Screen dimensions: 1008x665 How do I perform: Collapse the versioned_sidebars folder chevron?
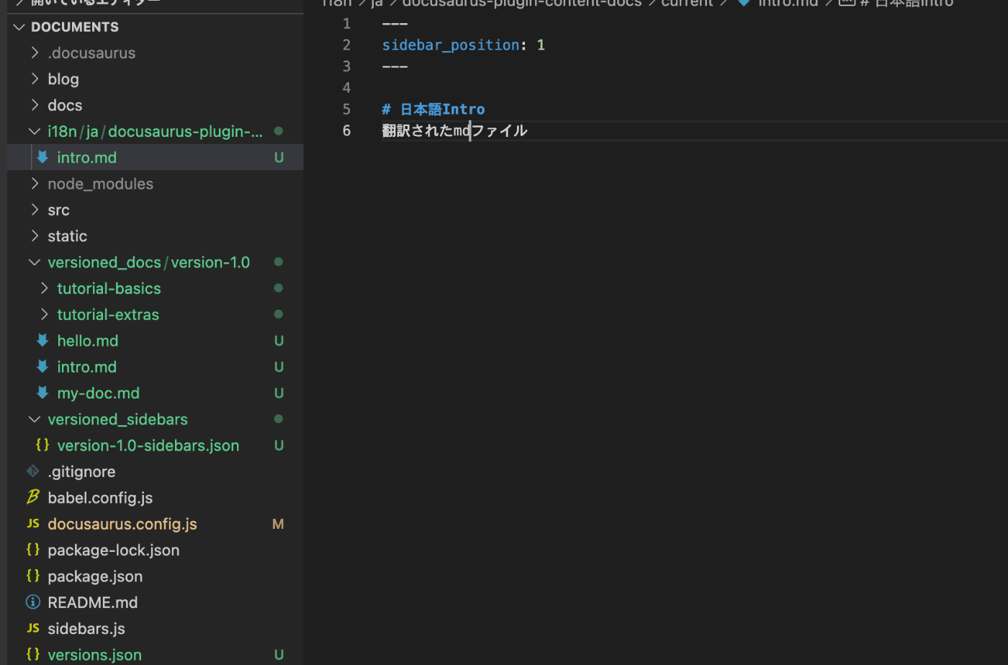pyautogui.click(x=35, y=419)
